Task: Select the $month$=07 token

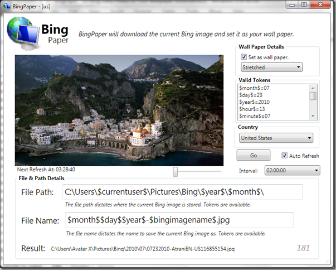Action: tap(254, 88)
